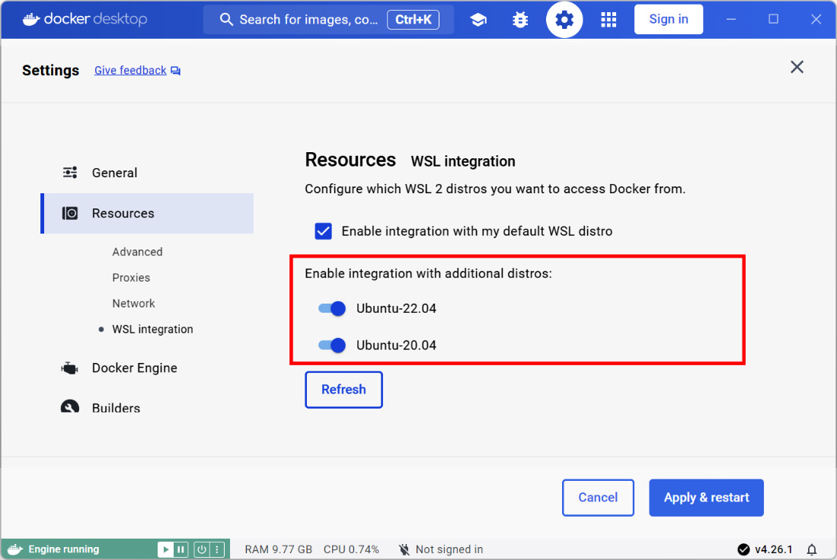837x560 pixels.
Task: Open the Advanced resources subsection
Action: (x=137, y=252)
